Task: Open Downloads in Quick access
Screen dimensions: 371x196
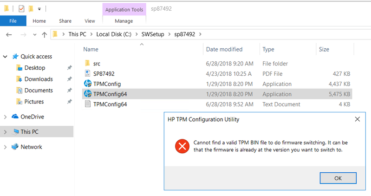Action: [x=39, y=79]
